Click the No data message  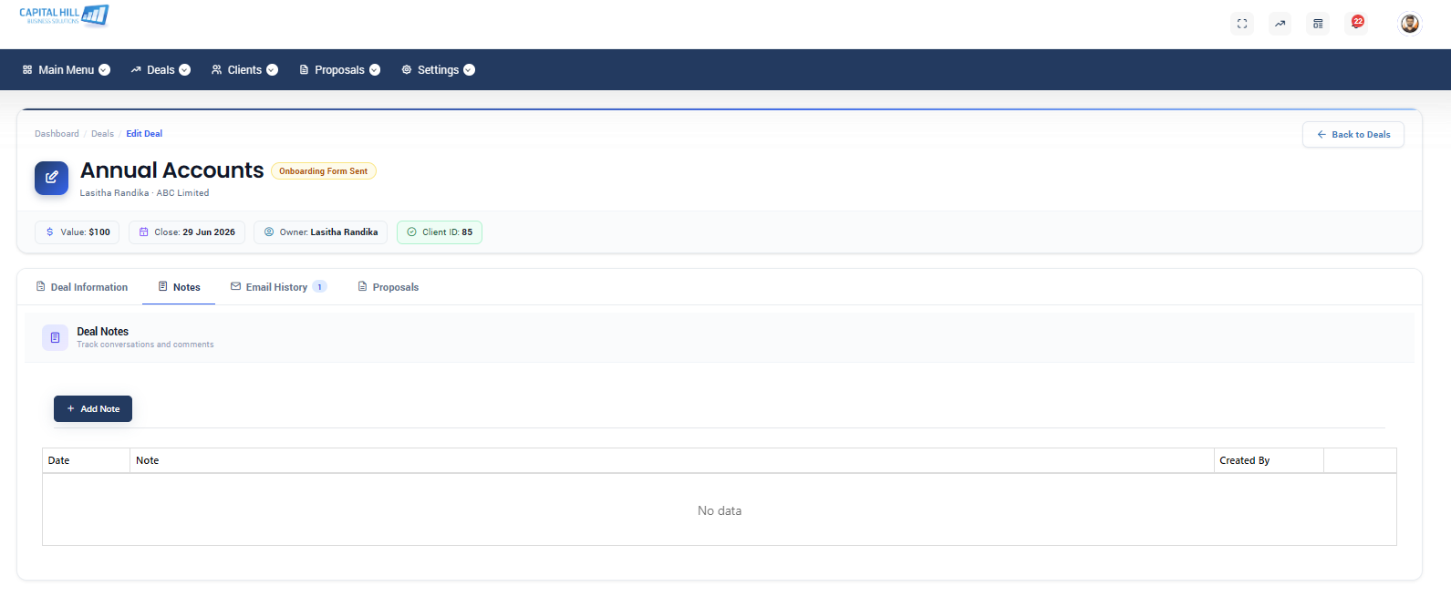tap(720, 511)
